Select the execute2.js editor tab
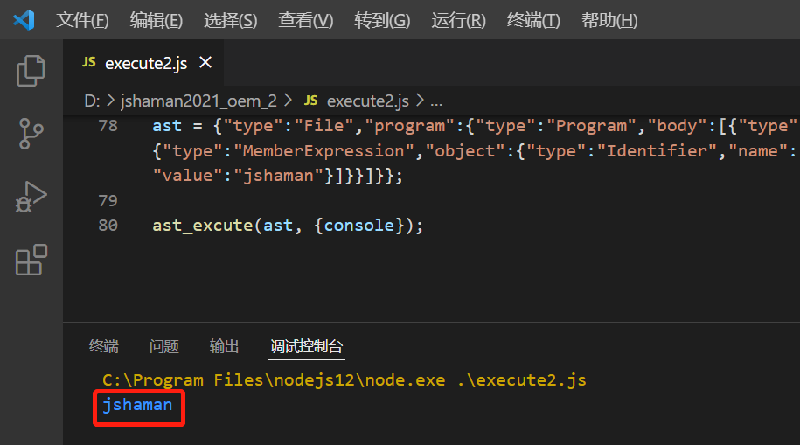 142,63
